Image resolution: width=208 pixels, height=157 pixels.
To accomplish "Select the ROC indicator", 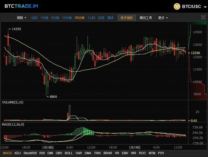I will click(x=142, y=153).
